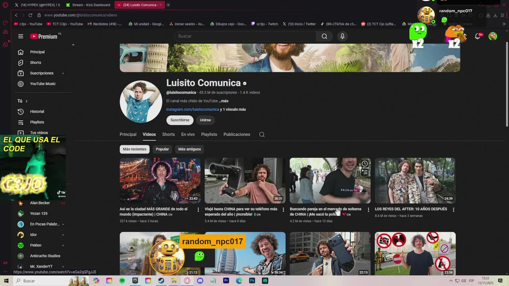The image size is (509, 286).
Task: Expand channel description with ...más
Action: 223,101
